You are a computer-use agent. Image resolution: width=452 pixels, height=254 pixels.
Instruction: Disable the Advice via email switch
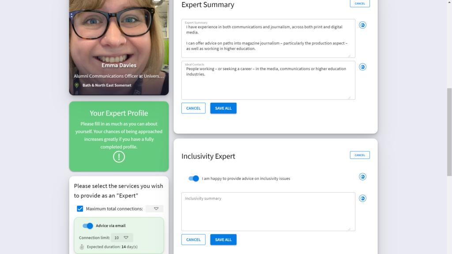[88, 226]
